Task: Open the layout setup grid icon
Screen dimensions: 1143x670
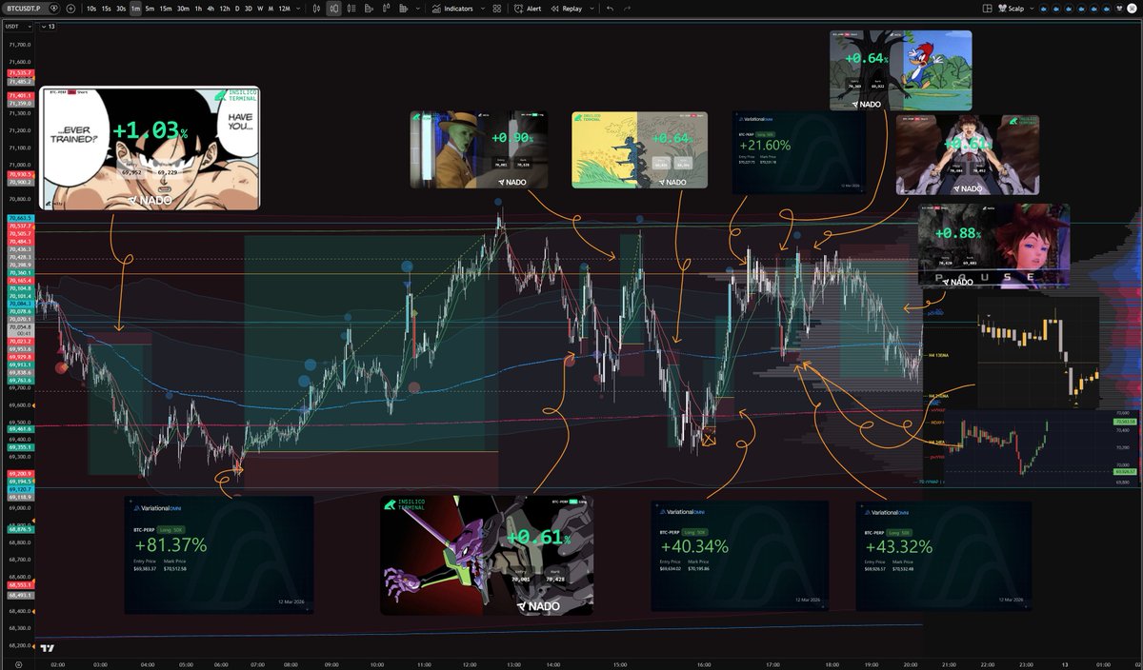Action: pos(987,9)
